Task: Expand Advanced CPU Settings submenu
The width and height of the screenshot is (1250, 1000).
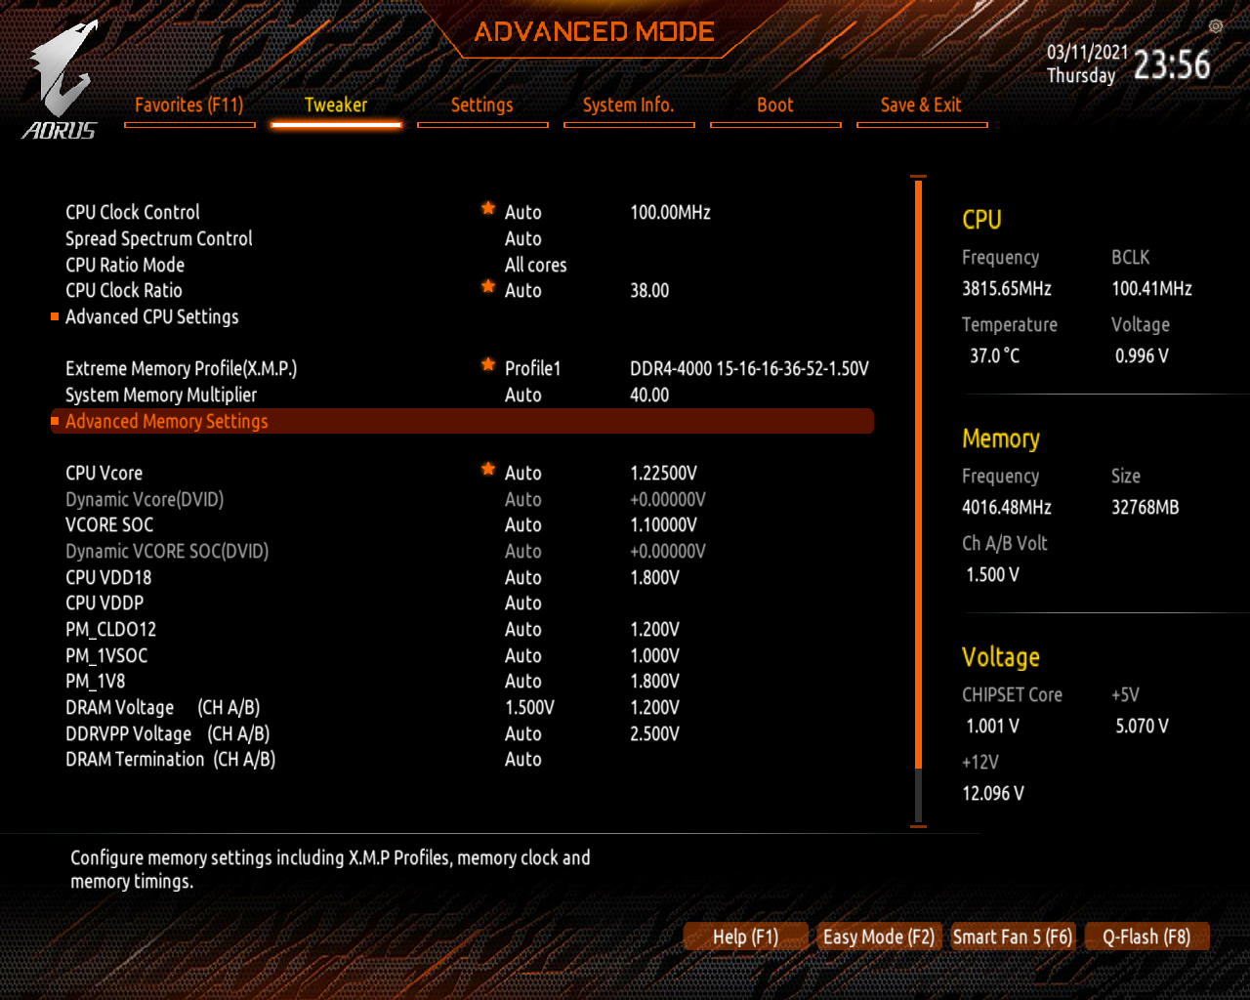Action: [152, 316]
